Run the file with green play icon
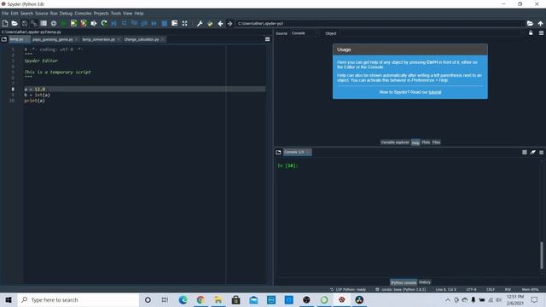The image size is (546, 307). coord(63,23)
